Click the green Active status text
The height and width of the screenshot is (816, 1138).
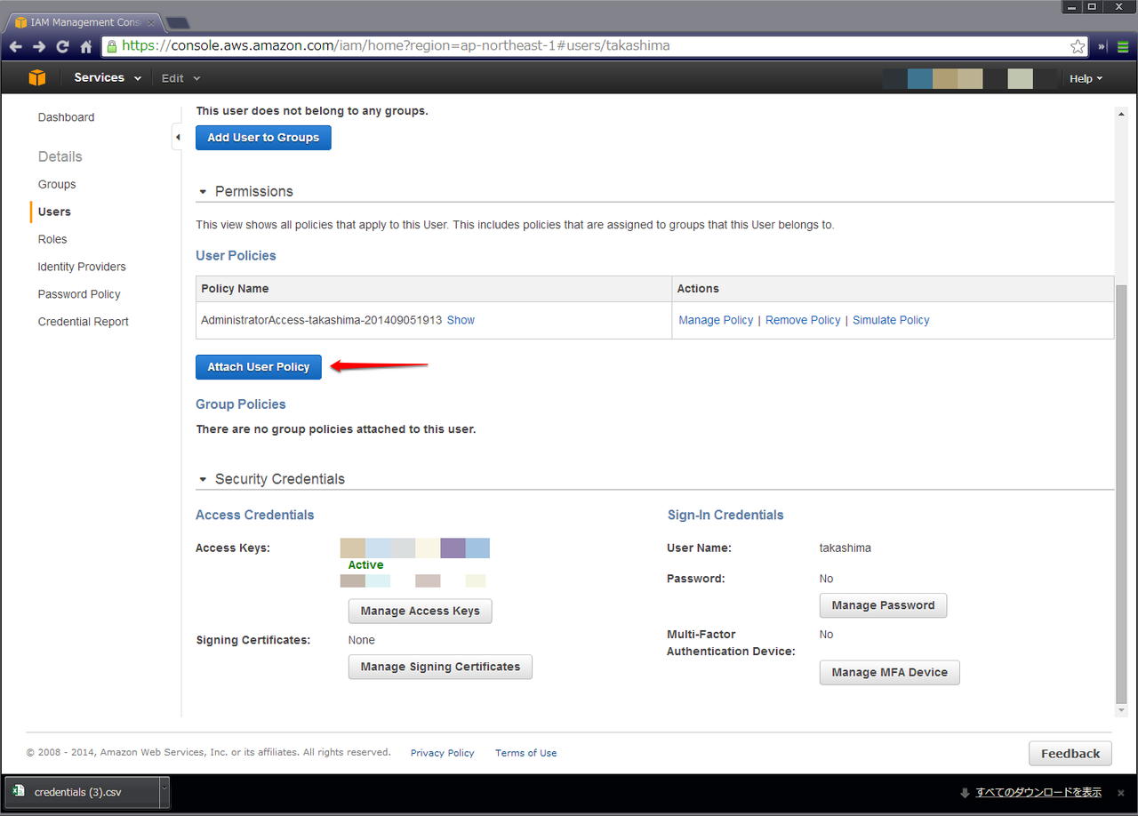pos(365,565)
